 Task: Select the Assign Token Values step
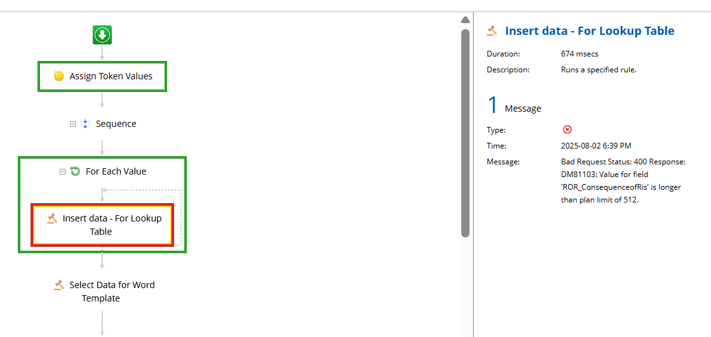coord(102,77)
